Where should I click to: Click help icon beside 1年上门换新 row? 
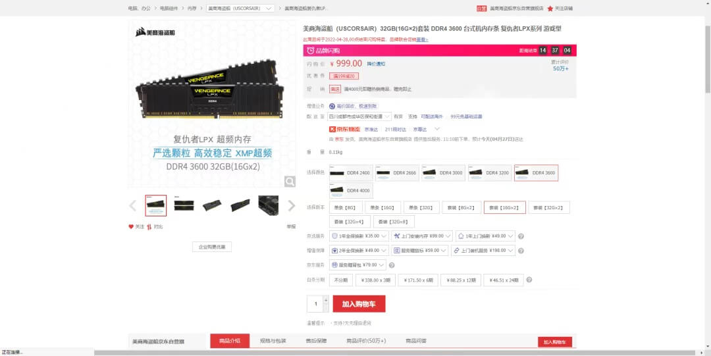pyautogui.click(x=521, y=236)
